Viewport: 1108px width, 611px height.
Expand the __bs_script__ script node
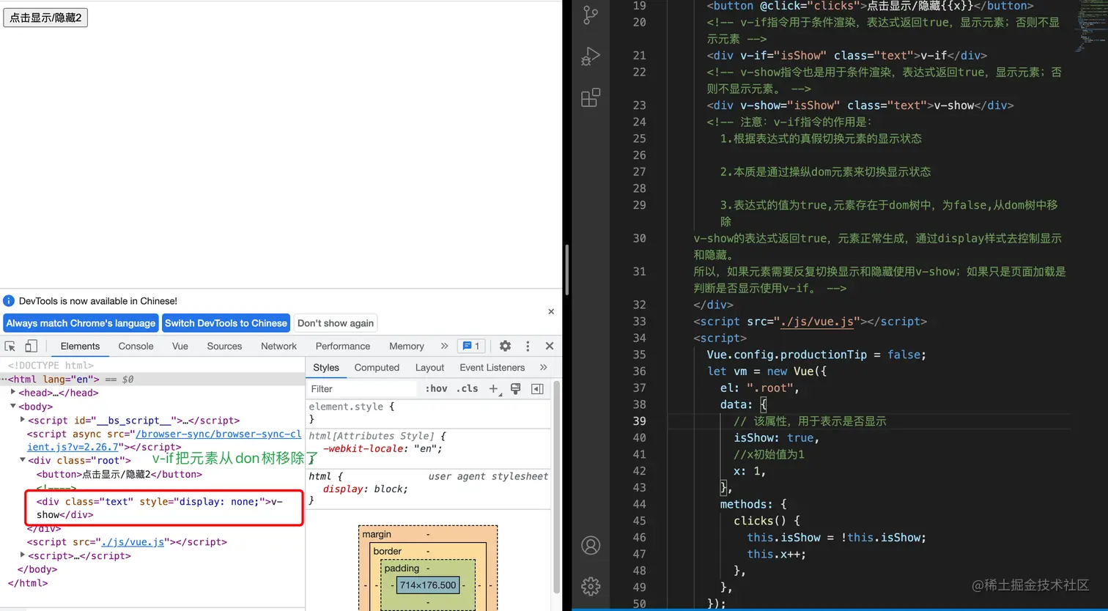tap(23, 420)
